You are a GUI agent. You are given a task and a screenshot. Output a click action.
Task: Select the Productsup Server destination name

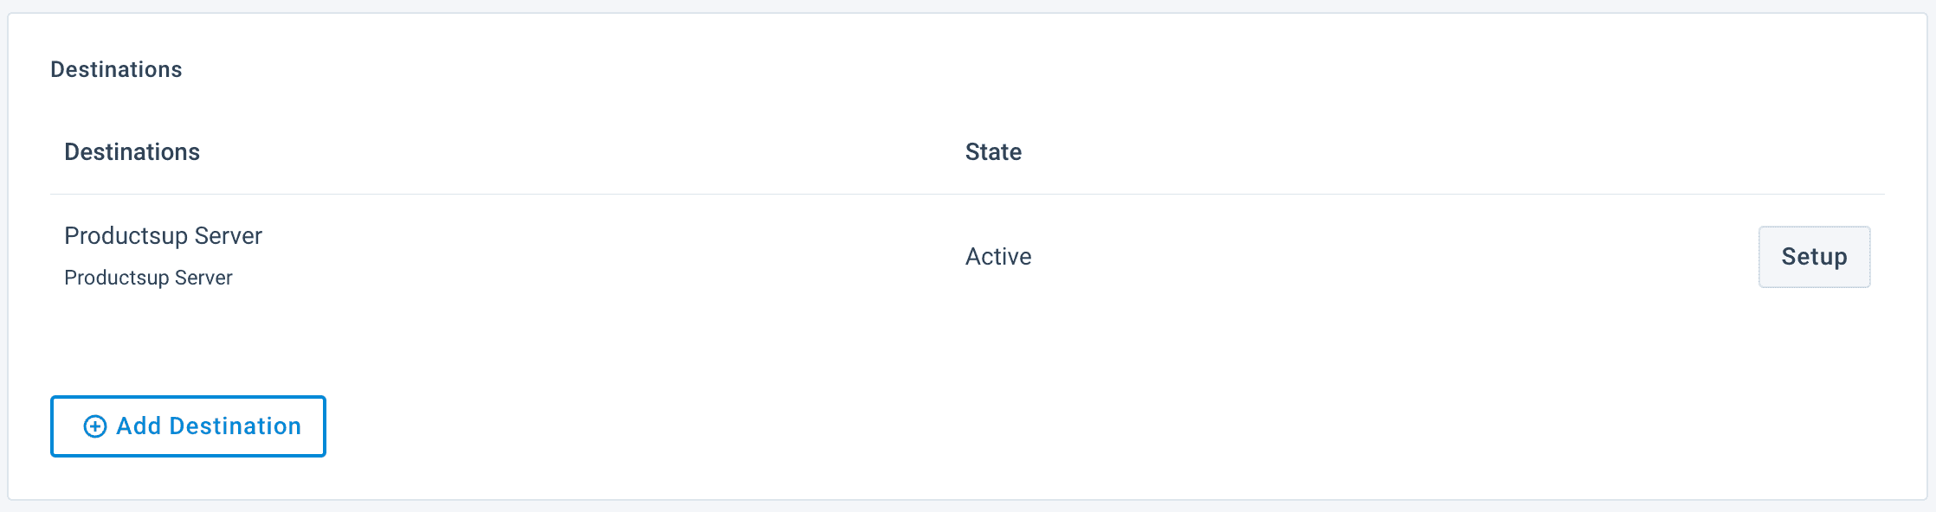[163, 236]
